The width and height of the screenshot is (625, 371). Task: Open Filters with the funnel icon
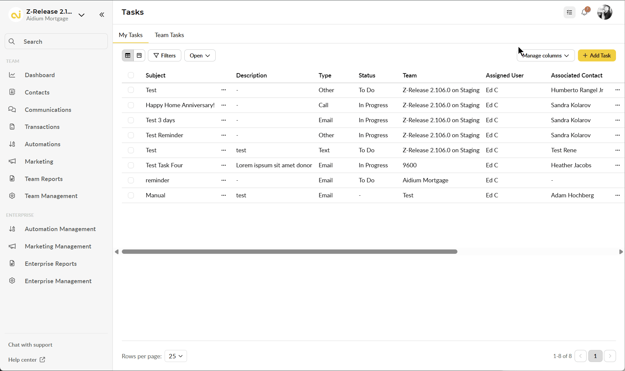point(165,55)
